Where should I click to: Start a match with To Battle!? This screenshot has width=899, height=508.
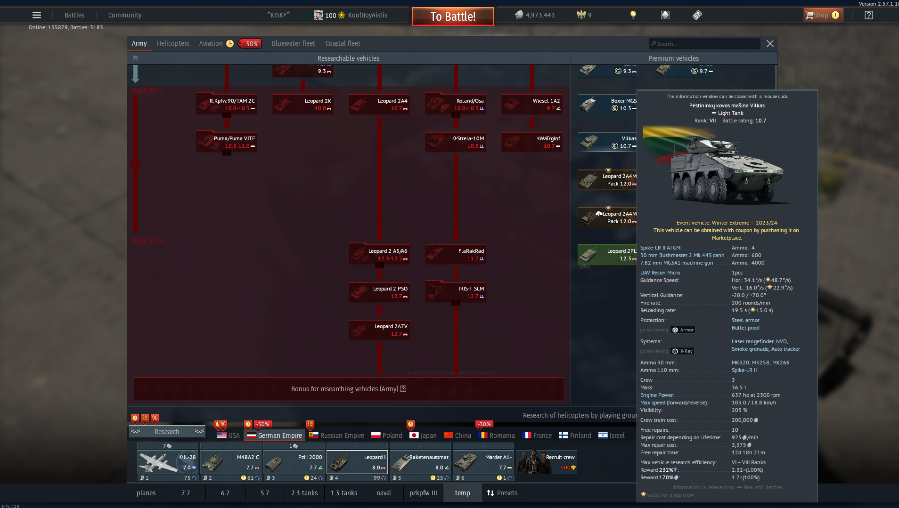453,16
